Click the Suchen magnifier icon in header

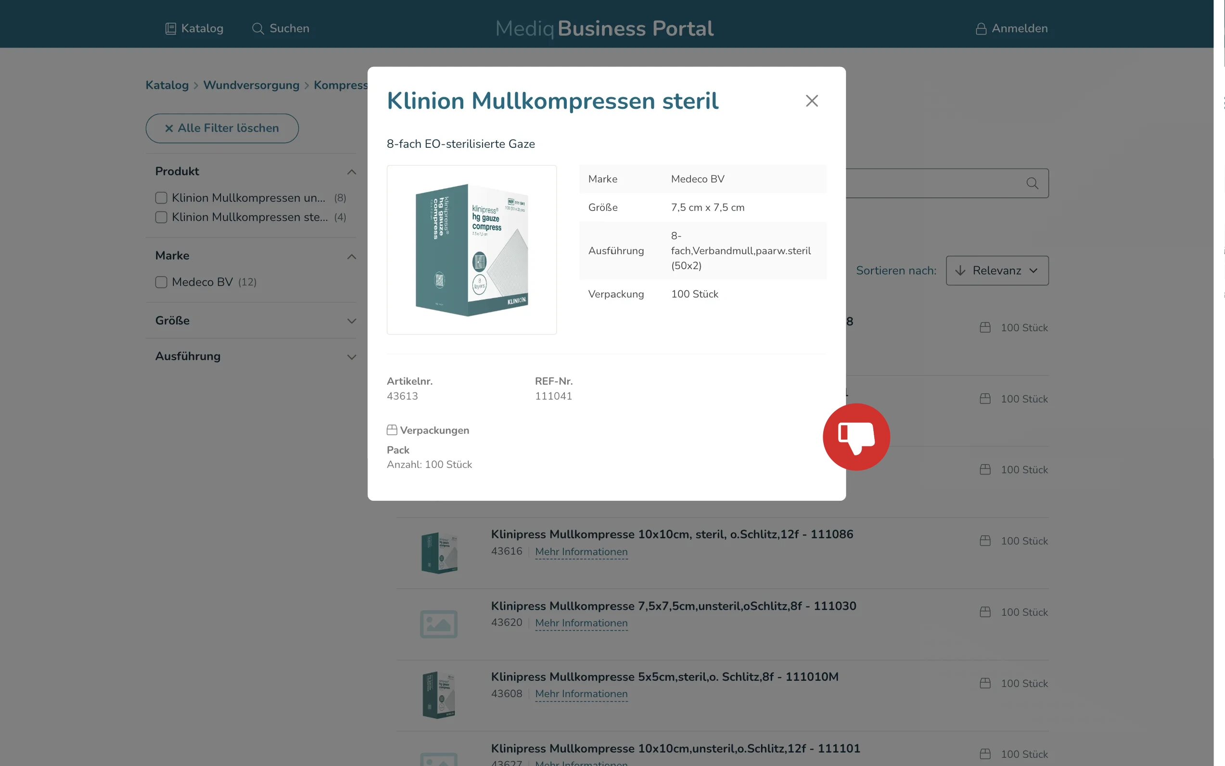pyautogui.click(x=258, y=28)
